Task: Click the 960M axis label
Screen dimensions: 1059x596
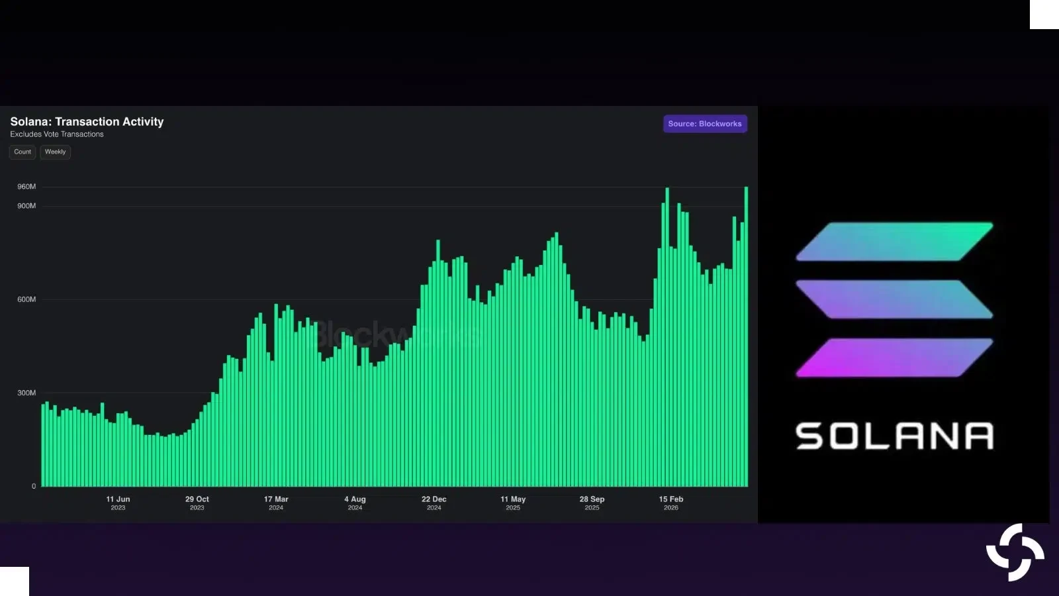Action: [26, 187]
